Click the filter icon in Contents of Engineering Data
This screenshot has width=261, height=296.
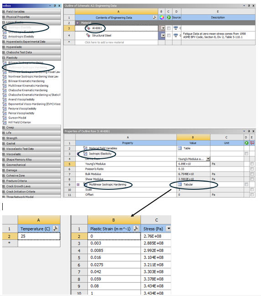[155, 17]
